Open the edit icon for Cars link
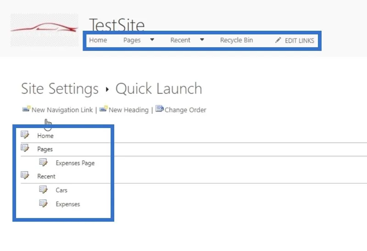The image size is (367, 251). point(43,190)
